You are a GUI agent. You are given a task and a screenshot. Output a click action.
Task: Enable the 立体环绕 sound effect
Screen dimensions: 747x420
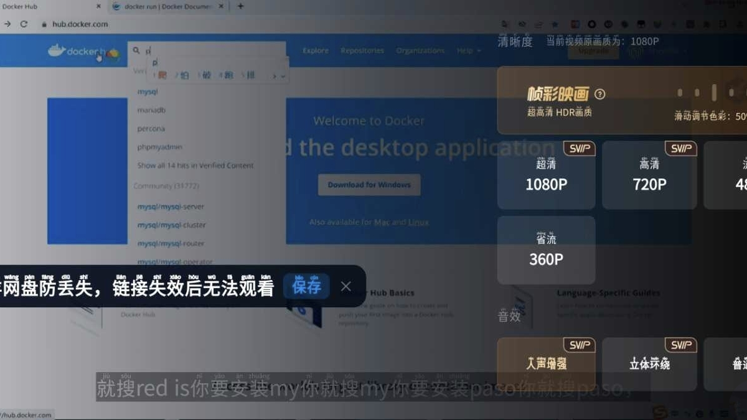pyautogui.click(x=649, y=364)
